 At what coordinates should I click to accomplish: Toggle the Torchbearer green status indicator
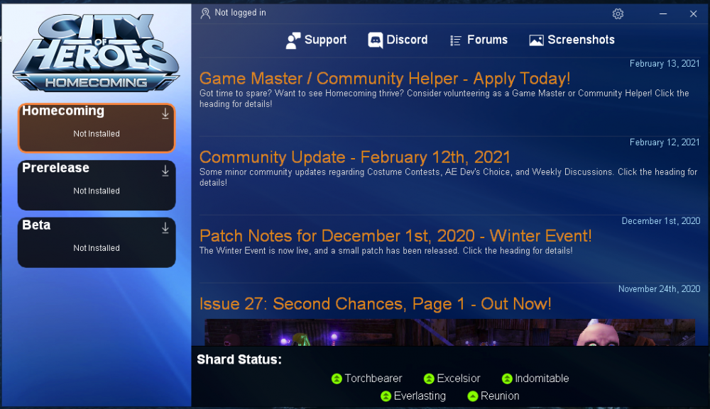pyautogui.click(x=336, y=379)
